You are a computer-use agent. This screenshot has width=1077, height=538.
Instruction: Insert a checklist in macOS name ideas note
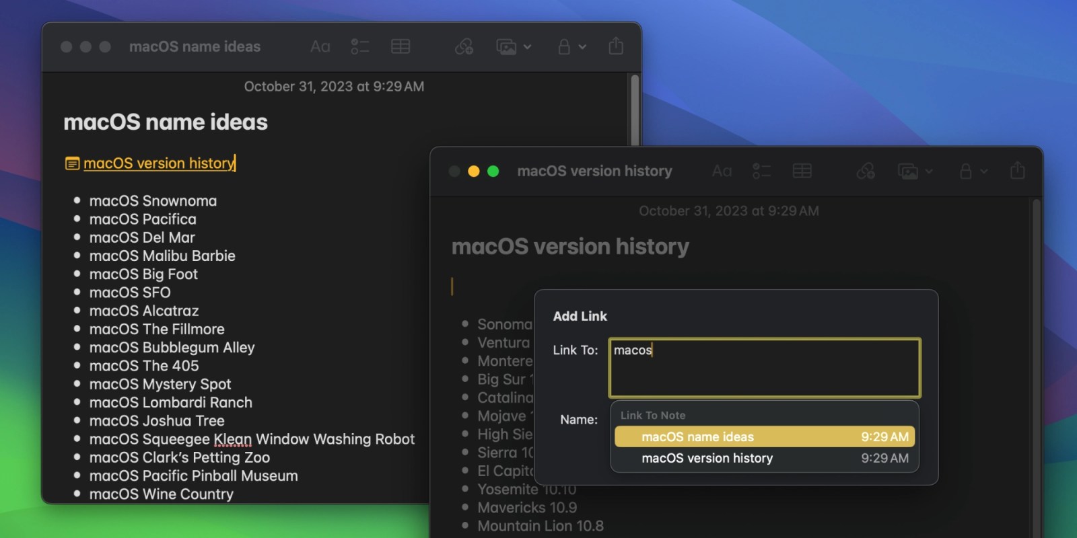point(360,47)
